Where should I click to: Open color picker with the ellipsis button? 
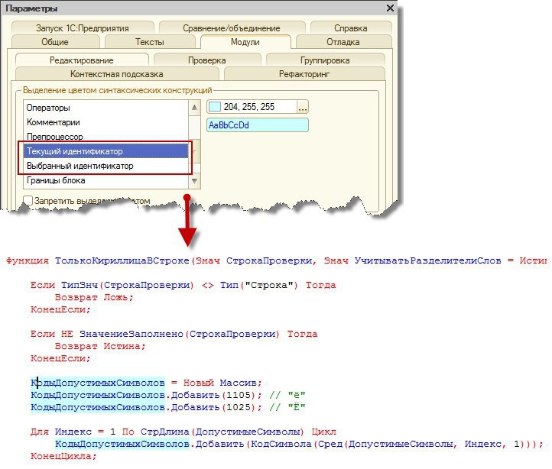pyautogui.click(x=303, y=107)
